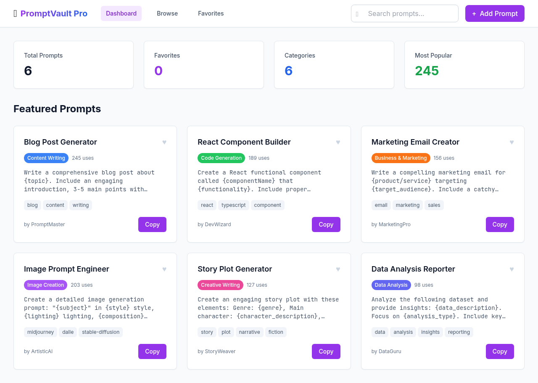
Task: Favorite the Data Analysis Reporter prompt
Action: [x=512, y=269]
